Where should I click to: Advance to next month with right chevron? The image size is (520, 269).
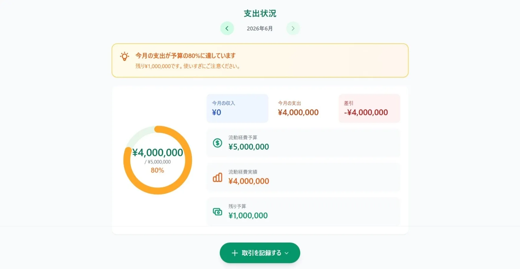(x=293, y=28)
